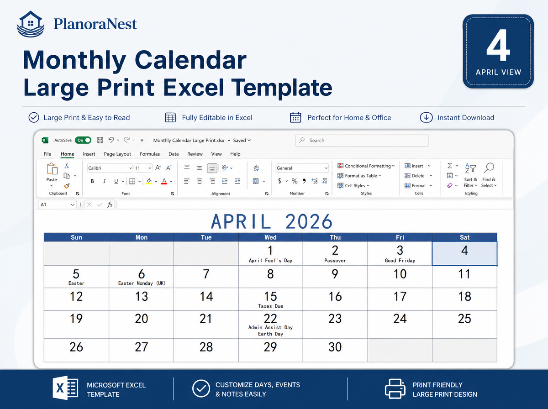The width and height of the screenshot is (548, 409).
Task: Expand the Cell Styles menu
Action: pos(353,186)
